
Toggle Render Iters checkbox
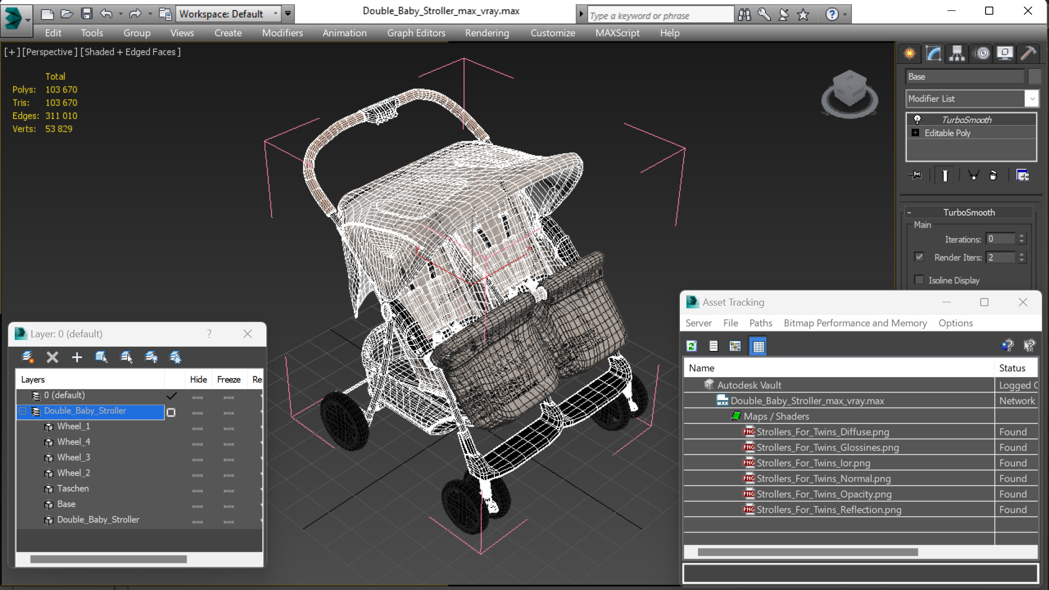click(x=919, y=257)
